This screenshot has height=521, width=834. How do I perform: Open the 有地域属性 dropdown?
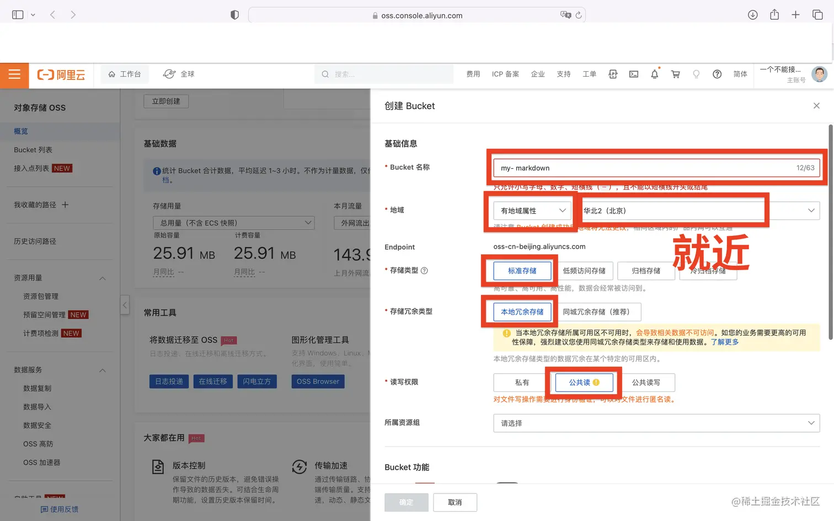pyautogui.click(x=532, y=211)
